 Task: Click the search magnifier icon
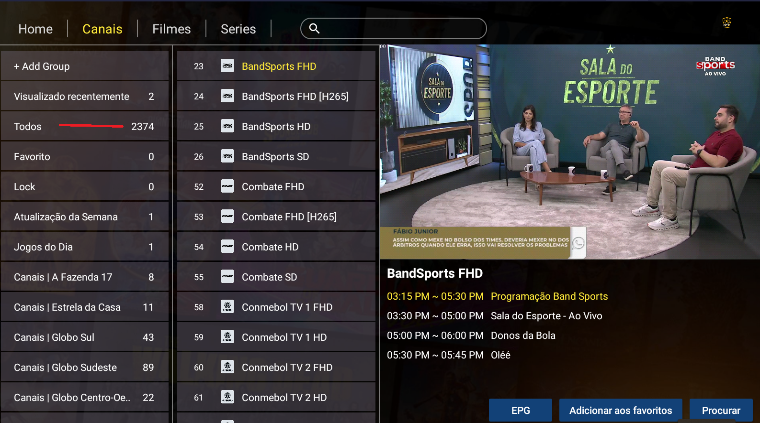(314, 29)
